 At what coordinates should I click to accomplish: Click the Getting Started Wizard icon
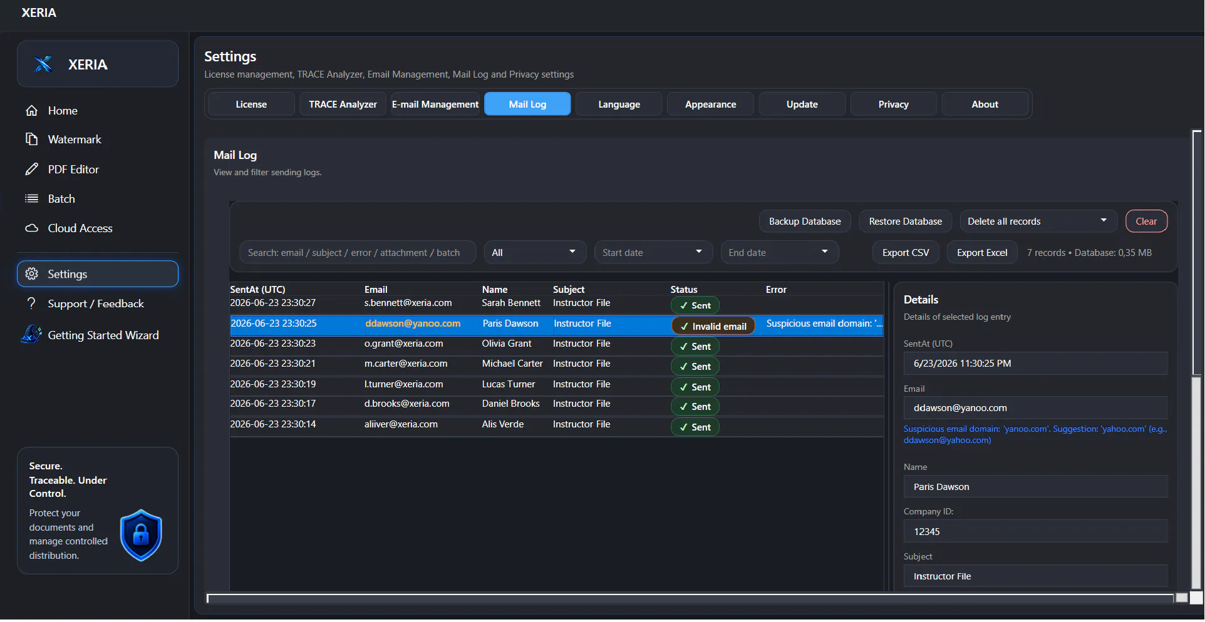pyautogui.click(x=31, y=335)
